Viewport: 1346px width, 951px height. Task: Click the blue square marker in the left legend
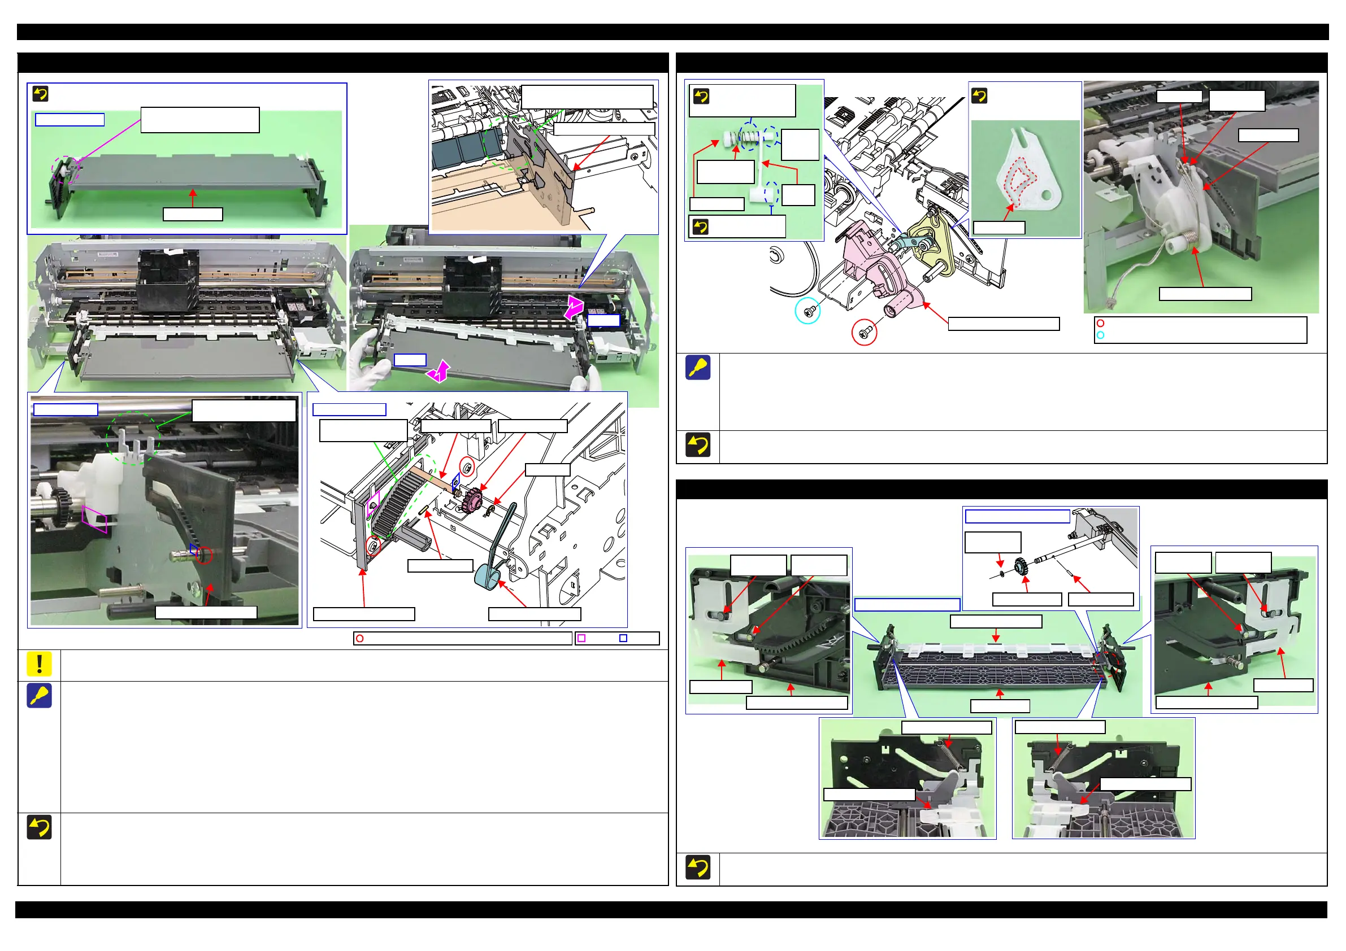(x=623, y=638)
